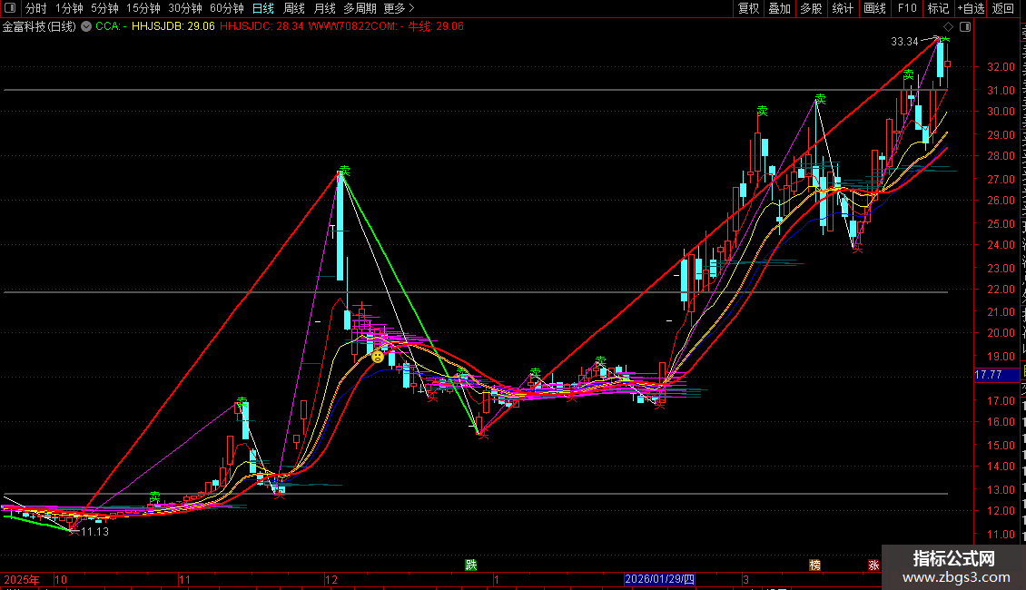Select the 日线 daily chart tab
This screenshot has height=590, width=1026.
point(263,8)
